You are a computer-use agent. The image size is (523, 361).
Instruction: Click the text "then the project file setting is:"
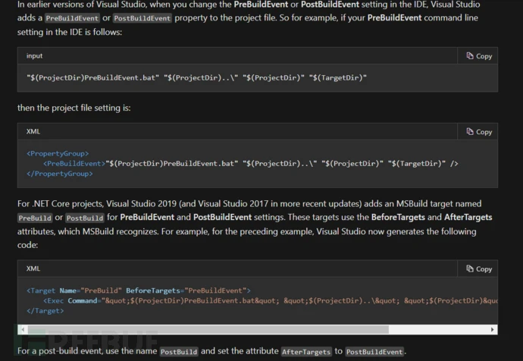pyautogui.click(x=74, y=108)
